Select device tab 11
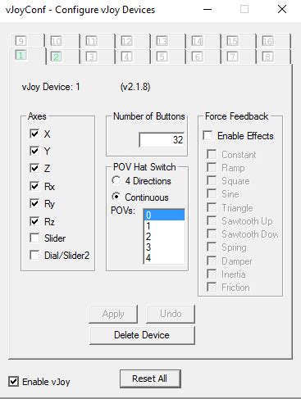The height and width of the screenshot is (399, 301). [x=98, y=41]
